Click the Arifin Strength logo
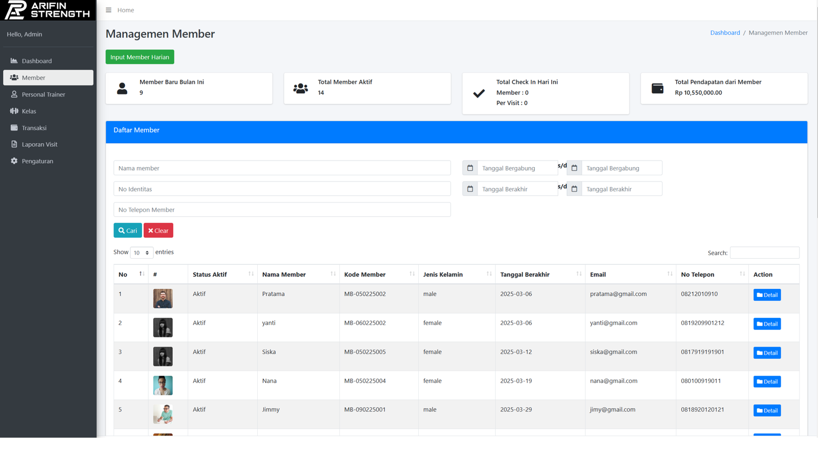 [x=48, y=10]
